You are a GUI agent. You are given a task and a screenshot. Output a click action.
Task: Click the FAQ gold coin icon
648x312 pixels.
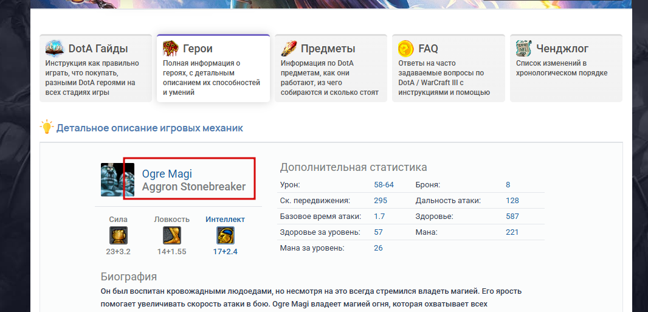pyautogui.click(x=406, y=49)
